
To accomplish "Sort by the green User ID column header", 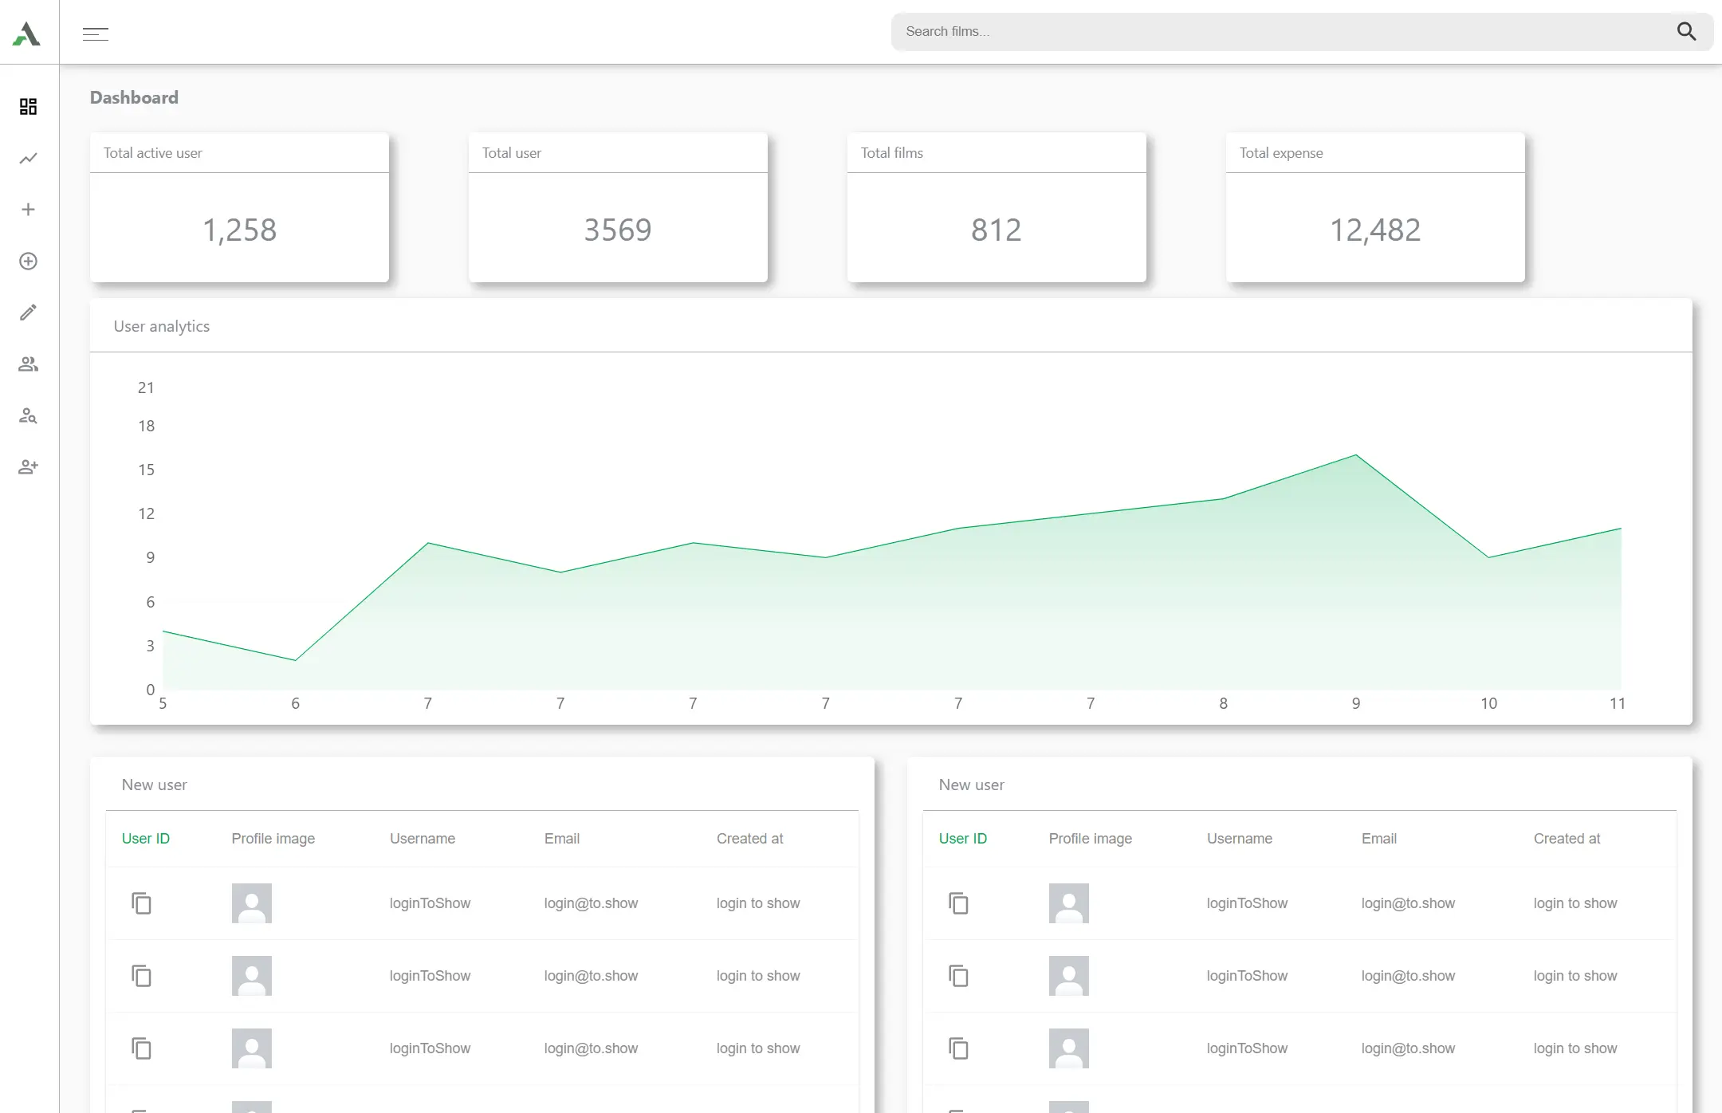I will 146,838.
